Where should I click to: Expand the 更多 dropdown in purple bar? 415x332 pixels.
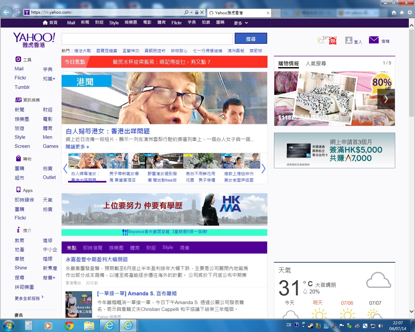(241, 23)
